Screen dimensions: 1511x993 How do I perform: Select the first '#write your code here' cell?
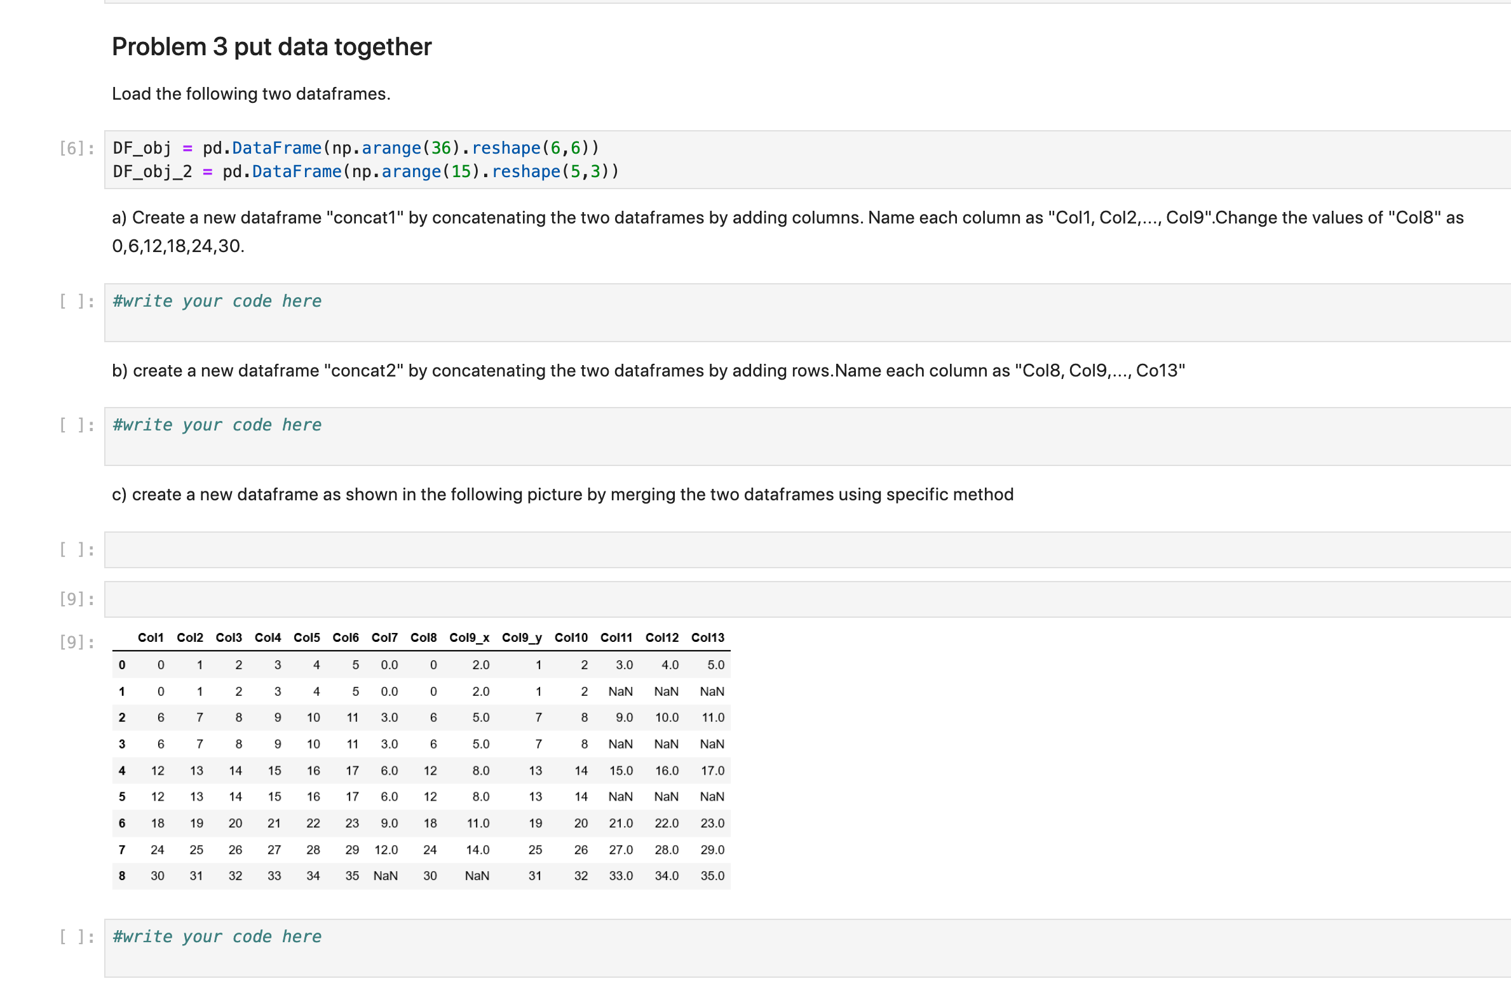pyautogui.click(x=216, y=301)
